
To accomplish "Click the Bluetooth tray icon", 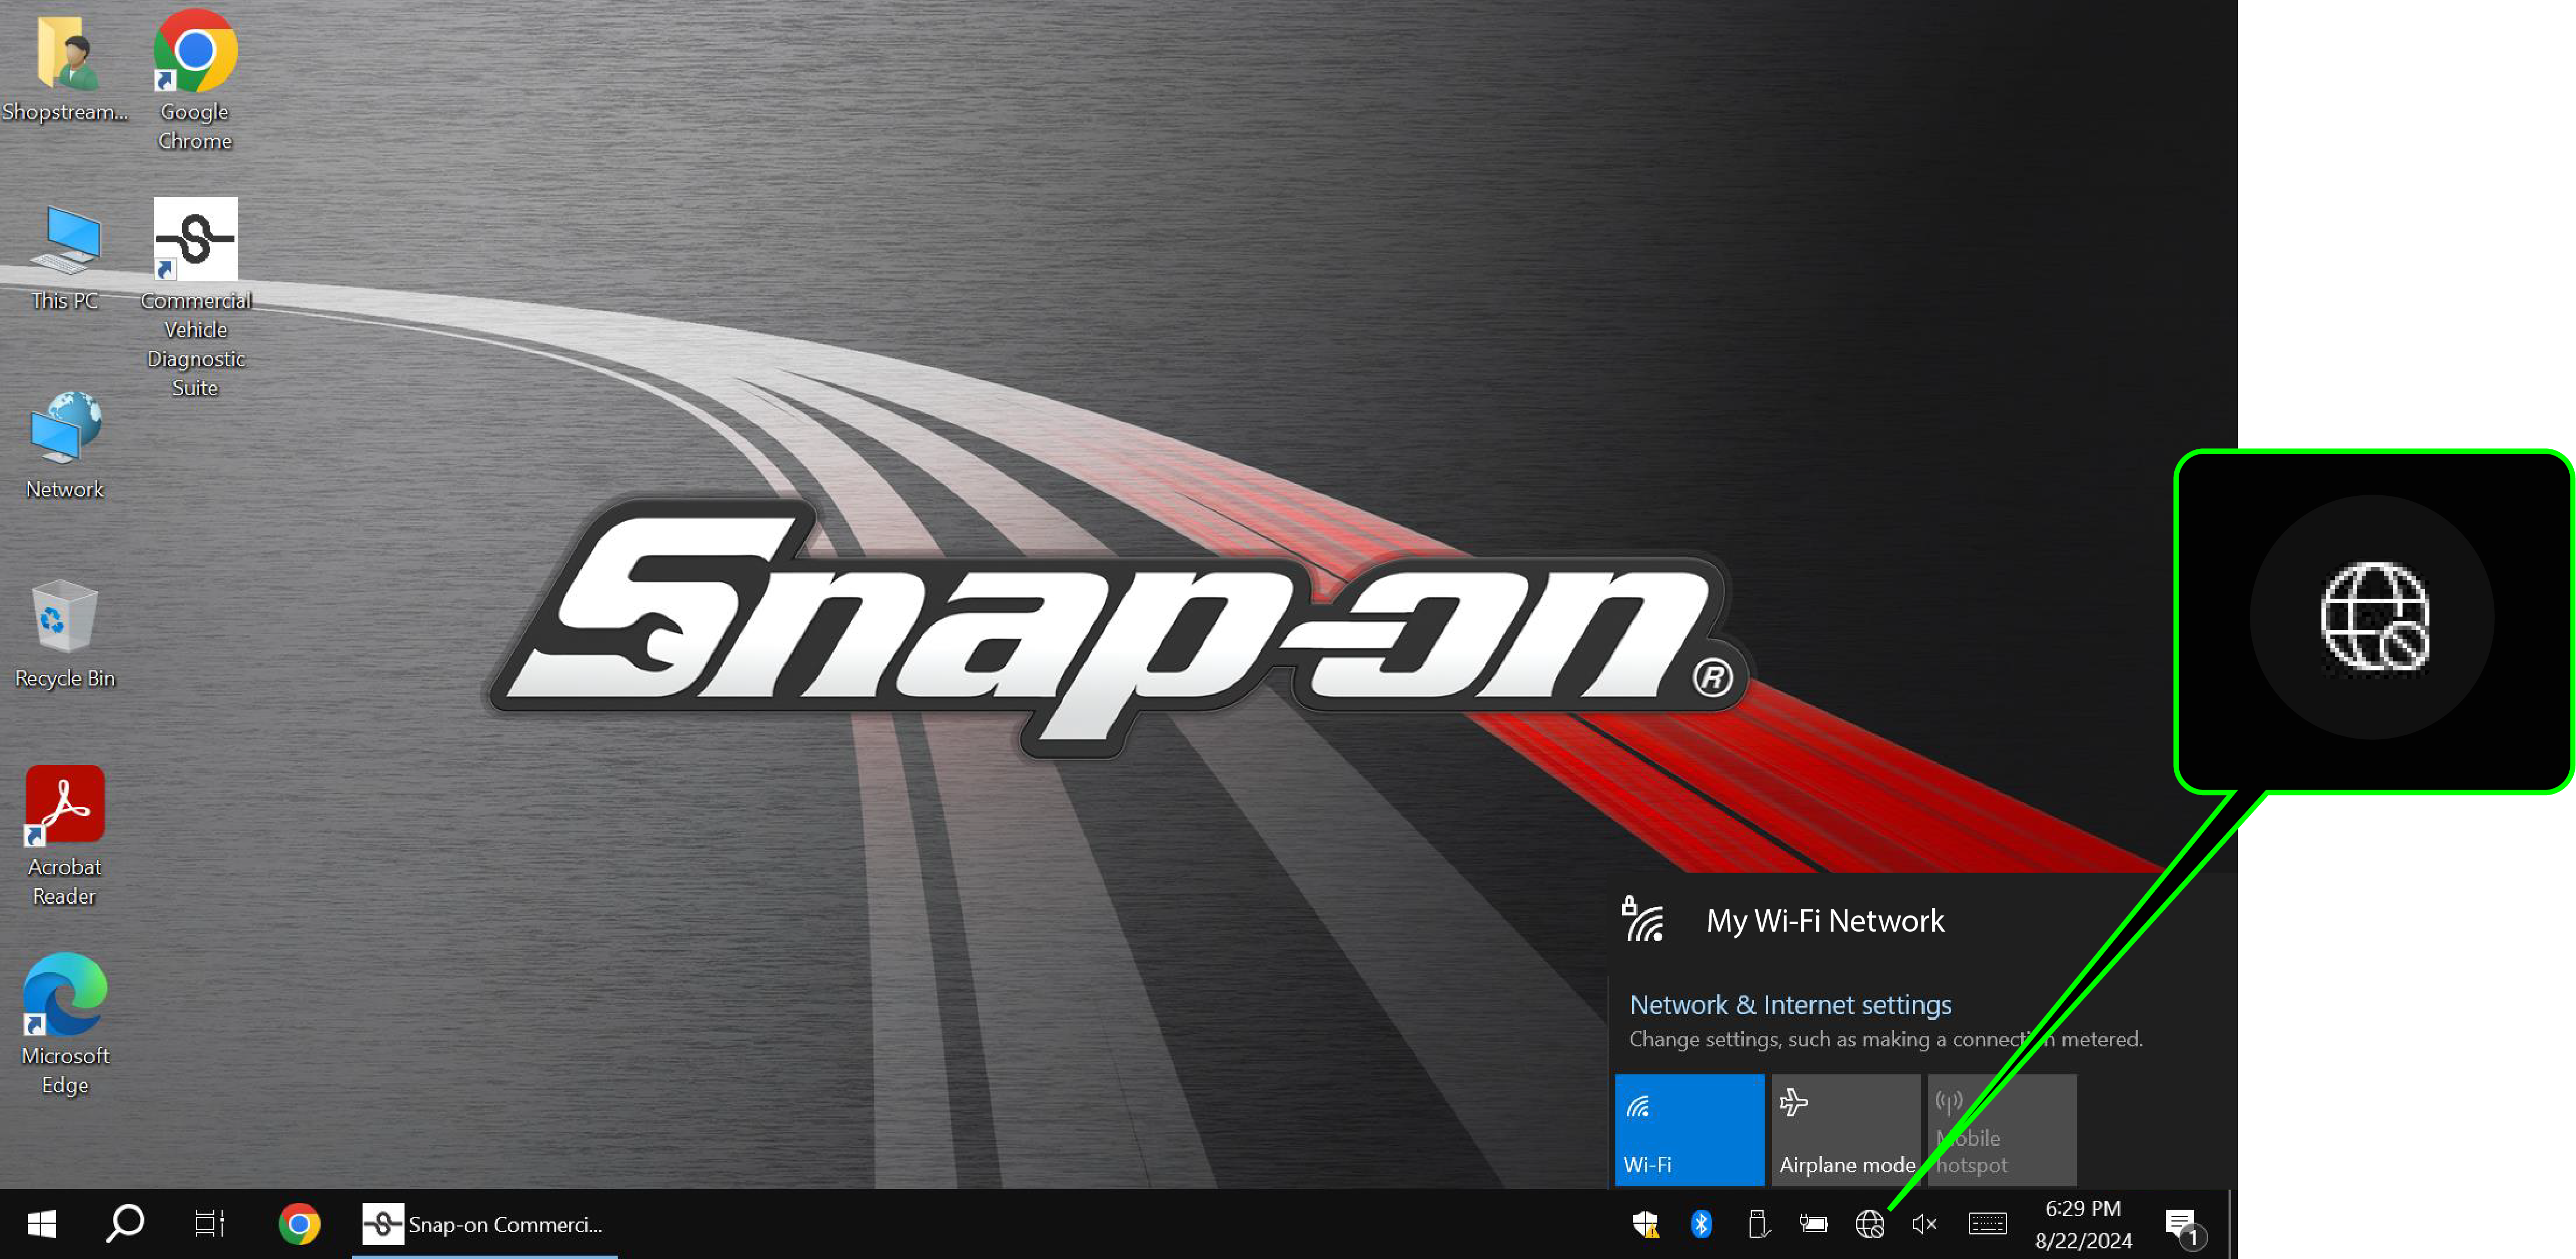I will [x=1700, y=1224].
